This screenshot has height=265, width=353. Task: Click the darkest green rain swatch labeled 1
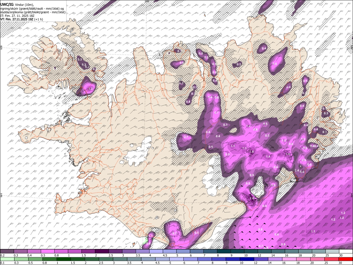pos(64,259)
